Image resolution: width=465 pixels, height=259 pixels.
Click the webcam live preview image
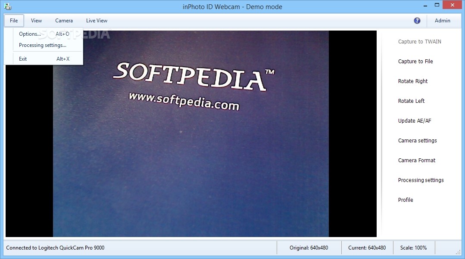(190, 134)
